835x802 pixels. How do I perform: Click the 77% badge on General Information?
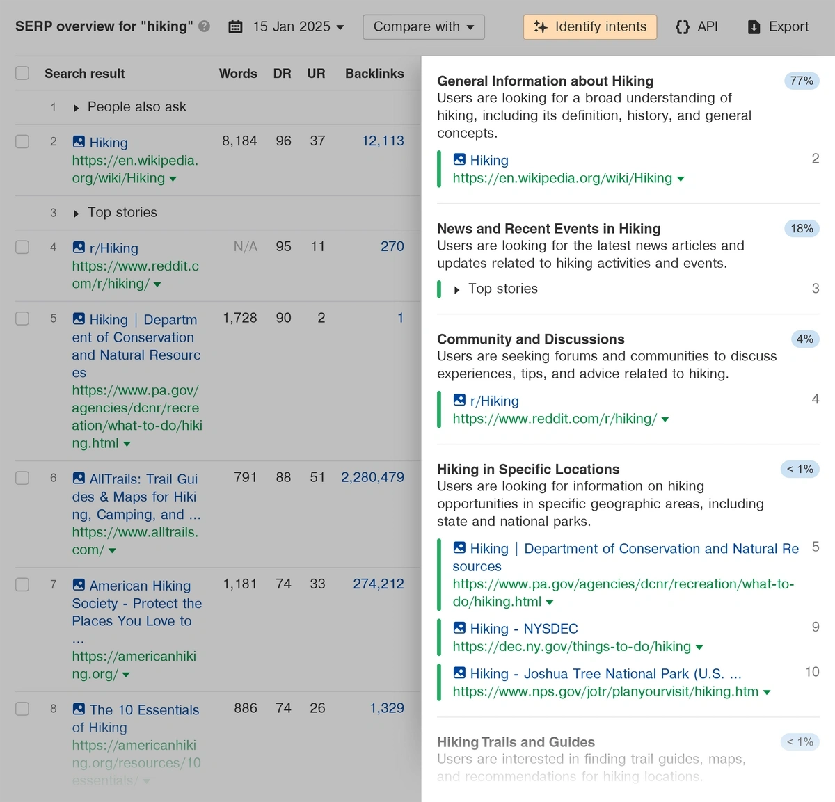click(801, 81)
